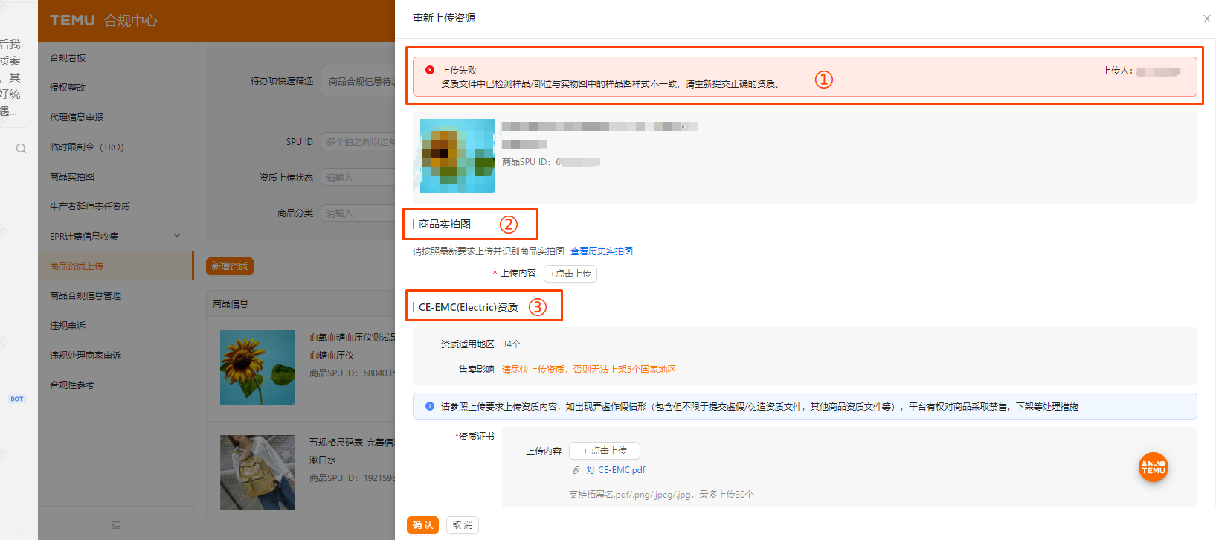Go to 合规看板 in sidebar

[x=68, y=58]
